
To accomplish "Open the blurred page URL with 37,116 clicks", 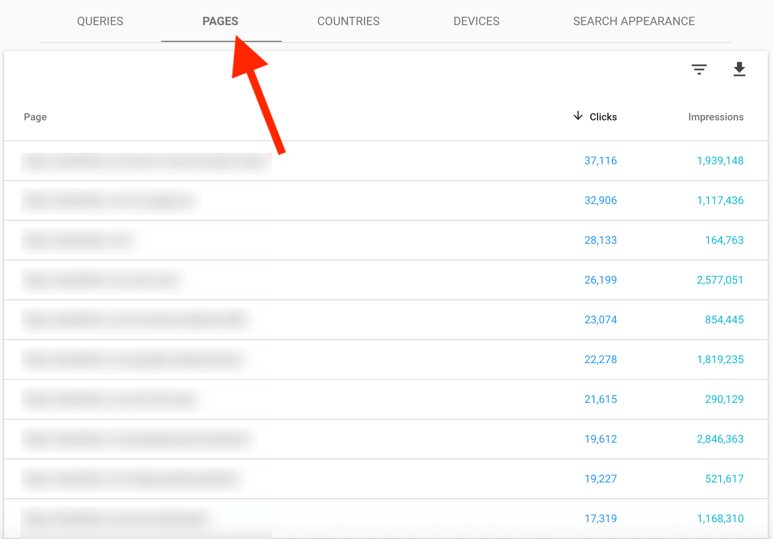I will click(146, 162).
